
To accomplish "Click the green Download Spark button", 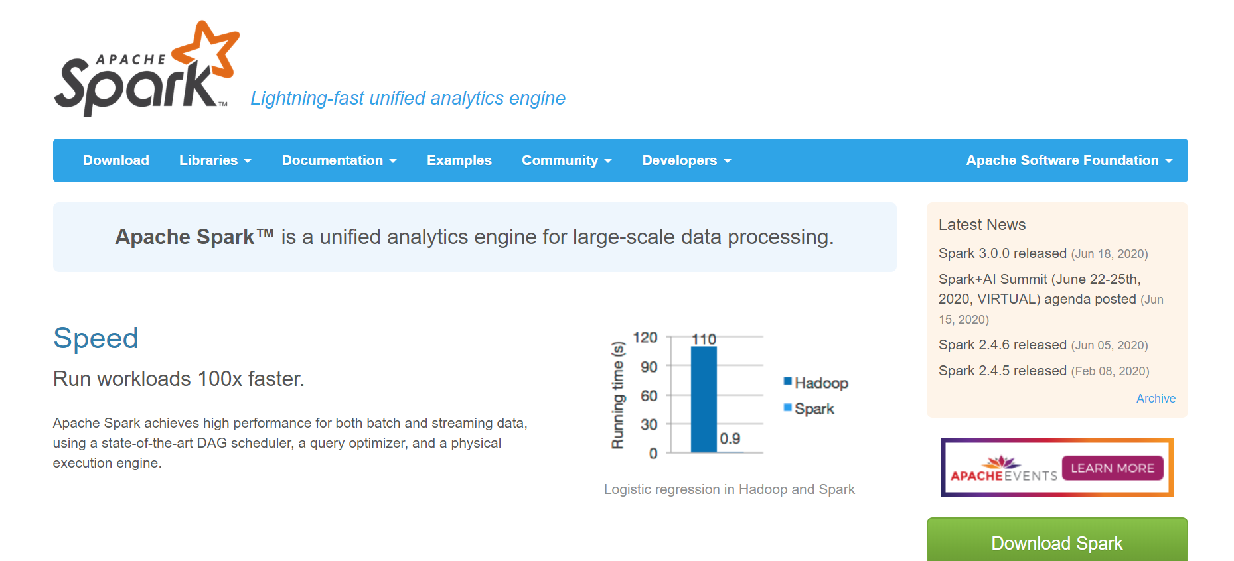I will click(x=1057, y=543).
